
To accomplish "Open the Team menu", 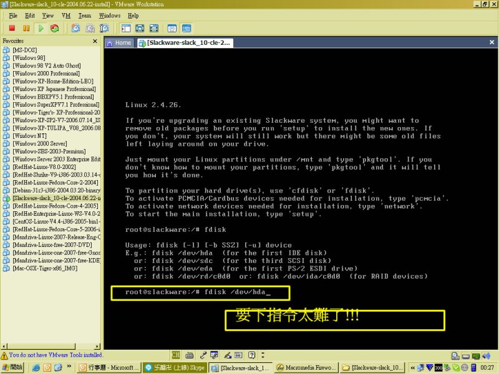I will (x=85, y=16).
